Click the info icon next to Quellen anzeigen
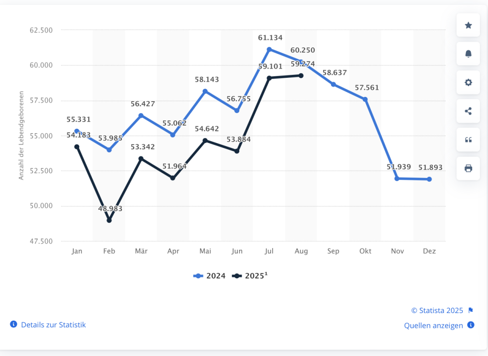This screenshot has height=356, width=488. pyautogui.click(x=471, y=325)
